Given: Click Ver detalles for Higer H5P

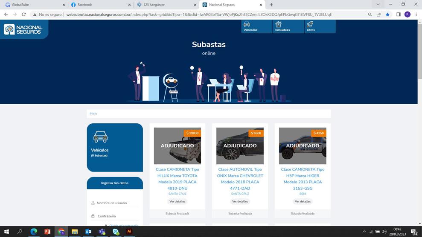Looking at the screenshot, I should [x=303, y=201].
